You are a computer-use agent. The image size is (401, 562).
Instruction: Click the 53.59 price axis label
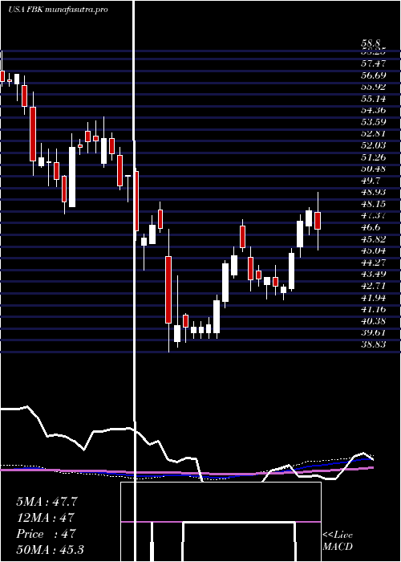[x=374, y=122]
